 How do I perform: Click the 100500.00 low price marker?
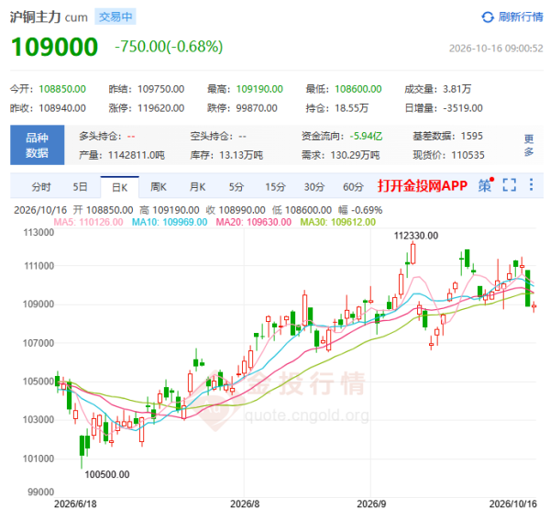[x=107, y=474]
